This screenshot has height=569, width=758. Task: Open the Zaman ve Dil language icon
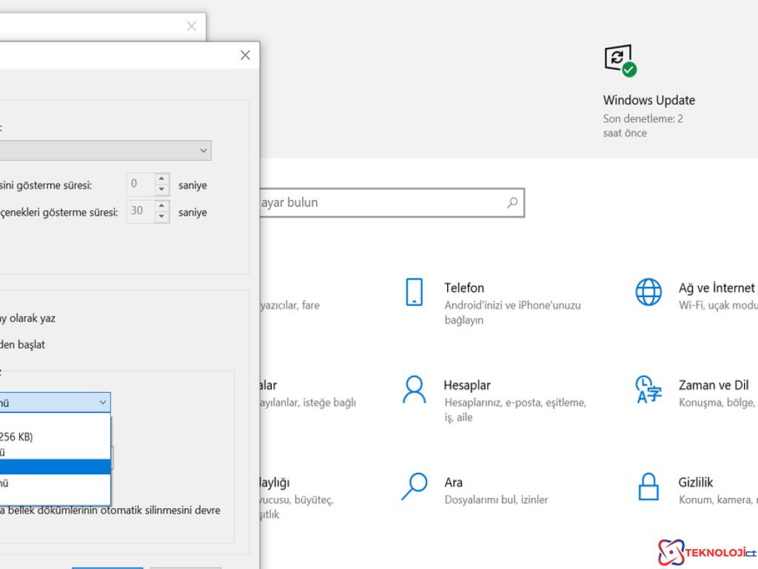[648, 389]
